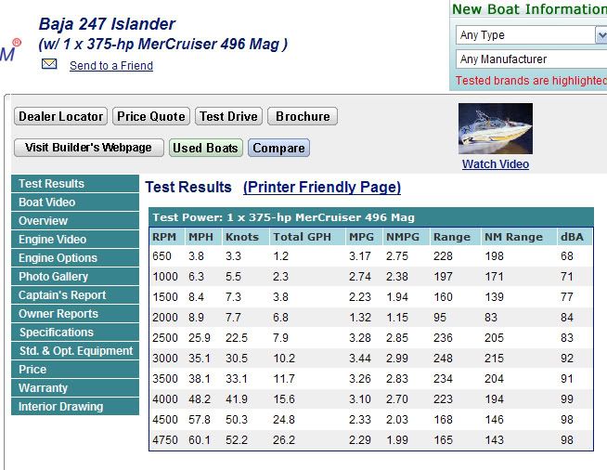Visit Builder's Webpage button
The width and height of the screenshot is (607, 470).
[x=89, y=148]
